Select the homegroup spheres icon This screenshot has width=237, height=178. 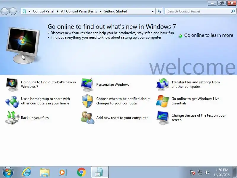click(x=12, y=101)
